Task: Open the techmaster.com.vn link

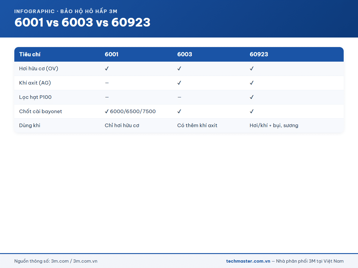Action: 248,261
